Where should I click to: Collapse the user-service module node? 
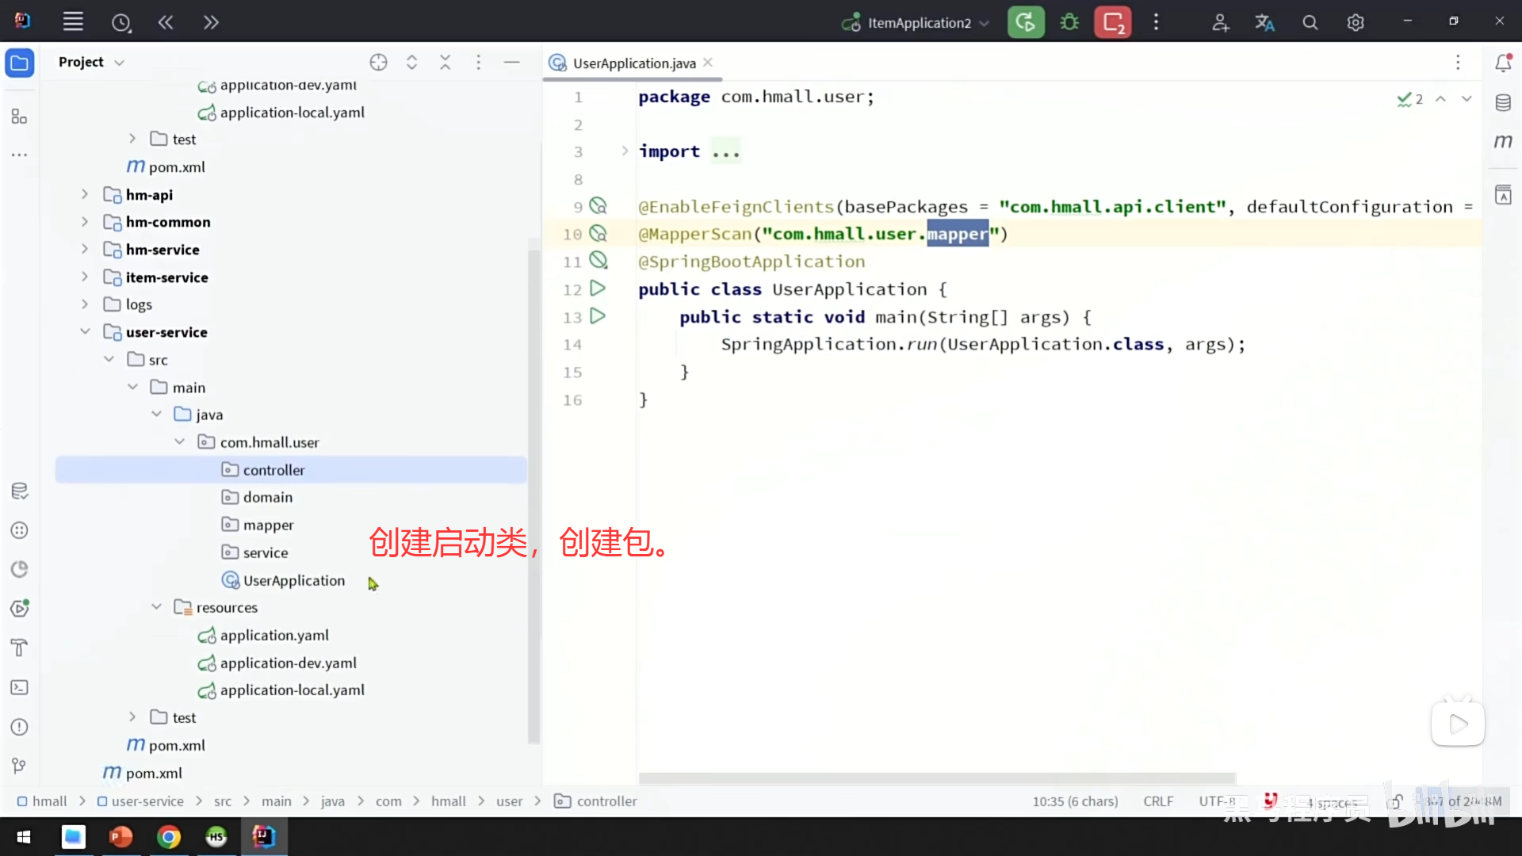click(85, 331)
